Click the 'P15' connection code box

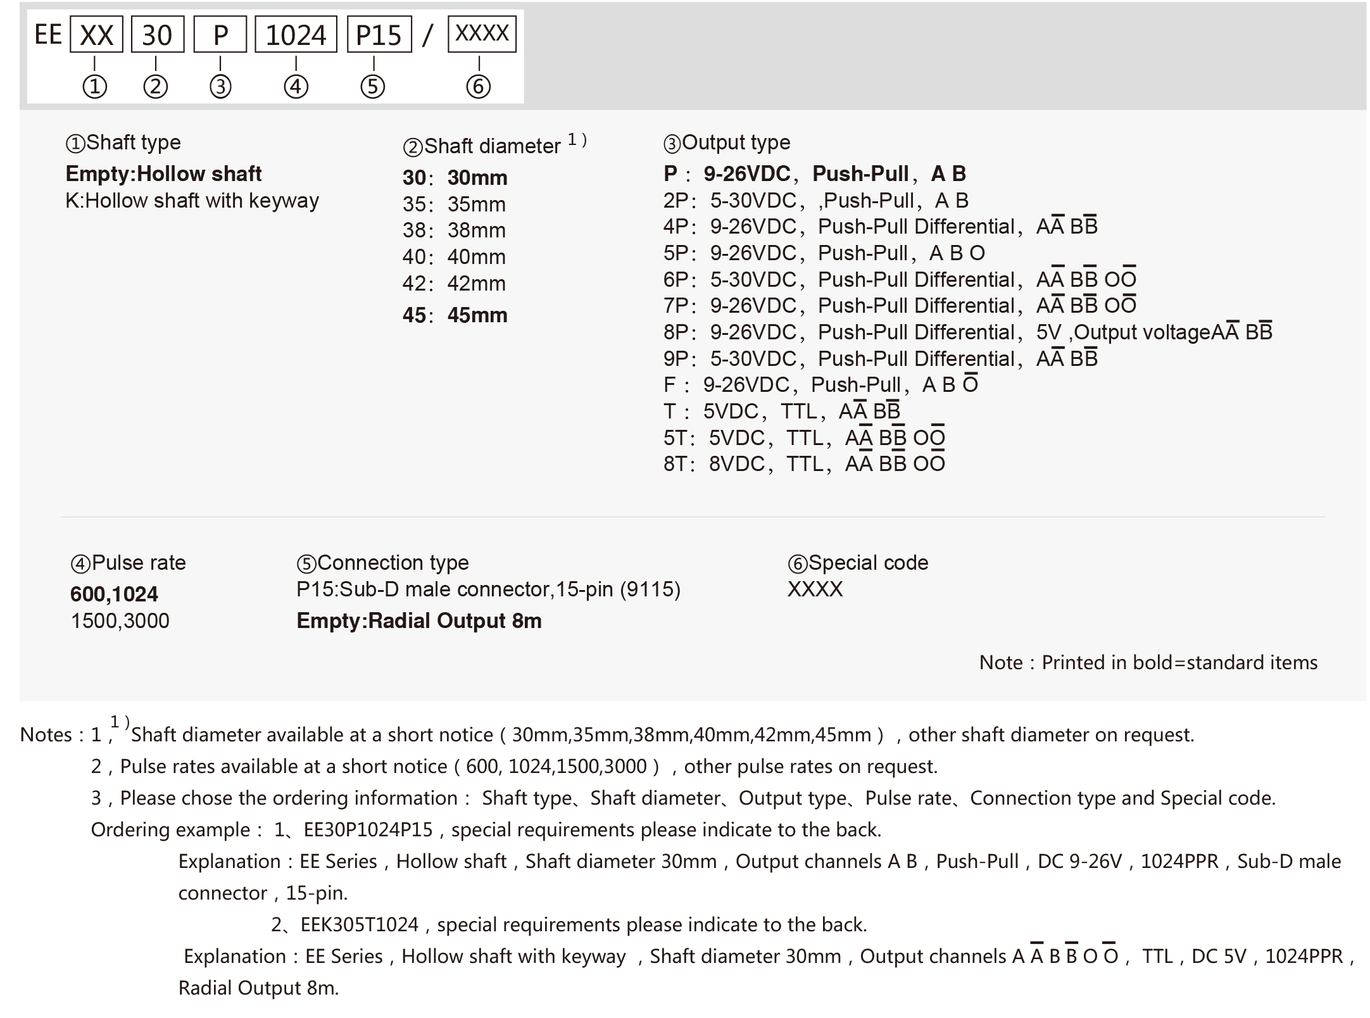379,35
